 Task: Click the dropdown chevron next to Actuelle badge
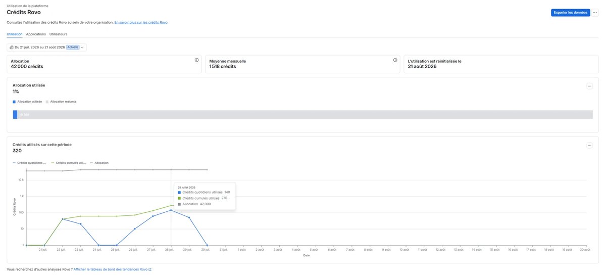(82, 48)
